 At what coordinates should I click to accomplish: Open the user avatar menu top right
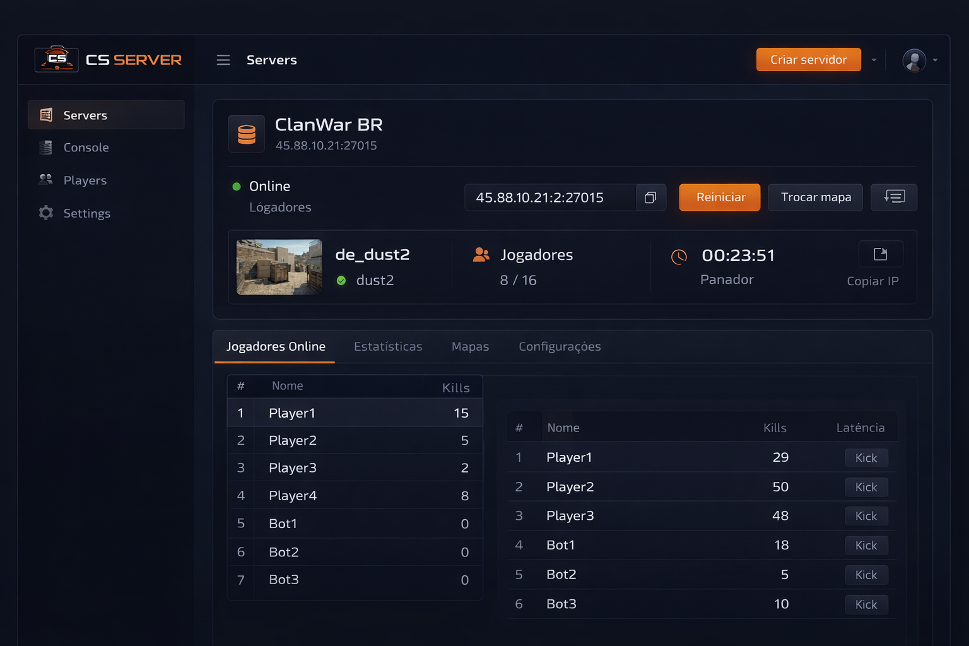[913, 60]
